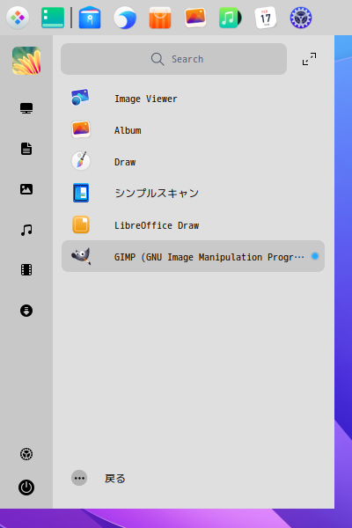Click the power button icon
352x528 pixels.
tap(26, 488)
